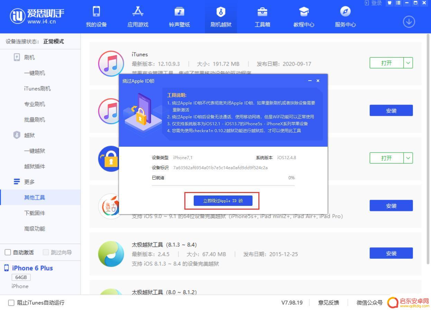This screenshot has height=310, width=431.
Task: Click the device identifier 7a63562af... text
Action: pyautogui.click(x=220, y=167)
